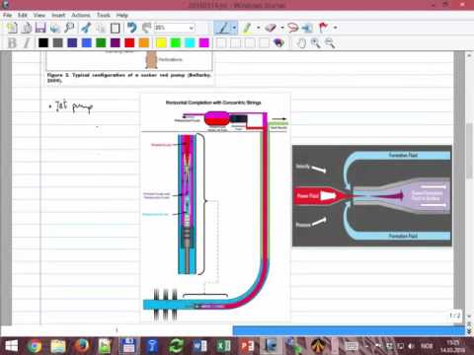Toggle Italic formatting
The width and height of the screenshot is (474, 355).
27,43
